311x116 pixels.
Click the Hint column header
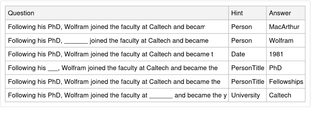pyautogui.click(x=237, y=13)
